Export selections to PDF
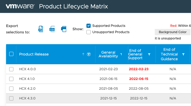191x106 pixels. 41,29
